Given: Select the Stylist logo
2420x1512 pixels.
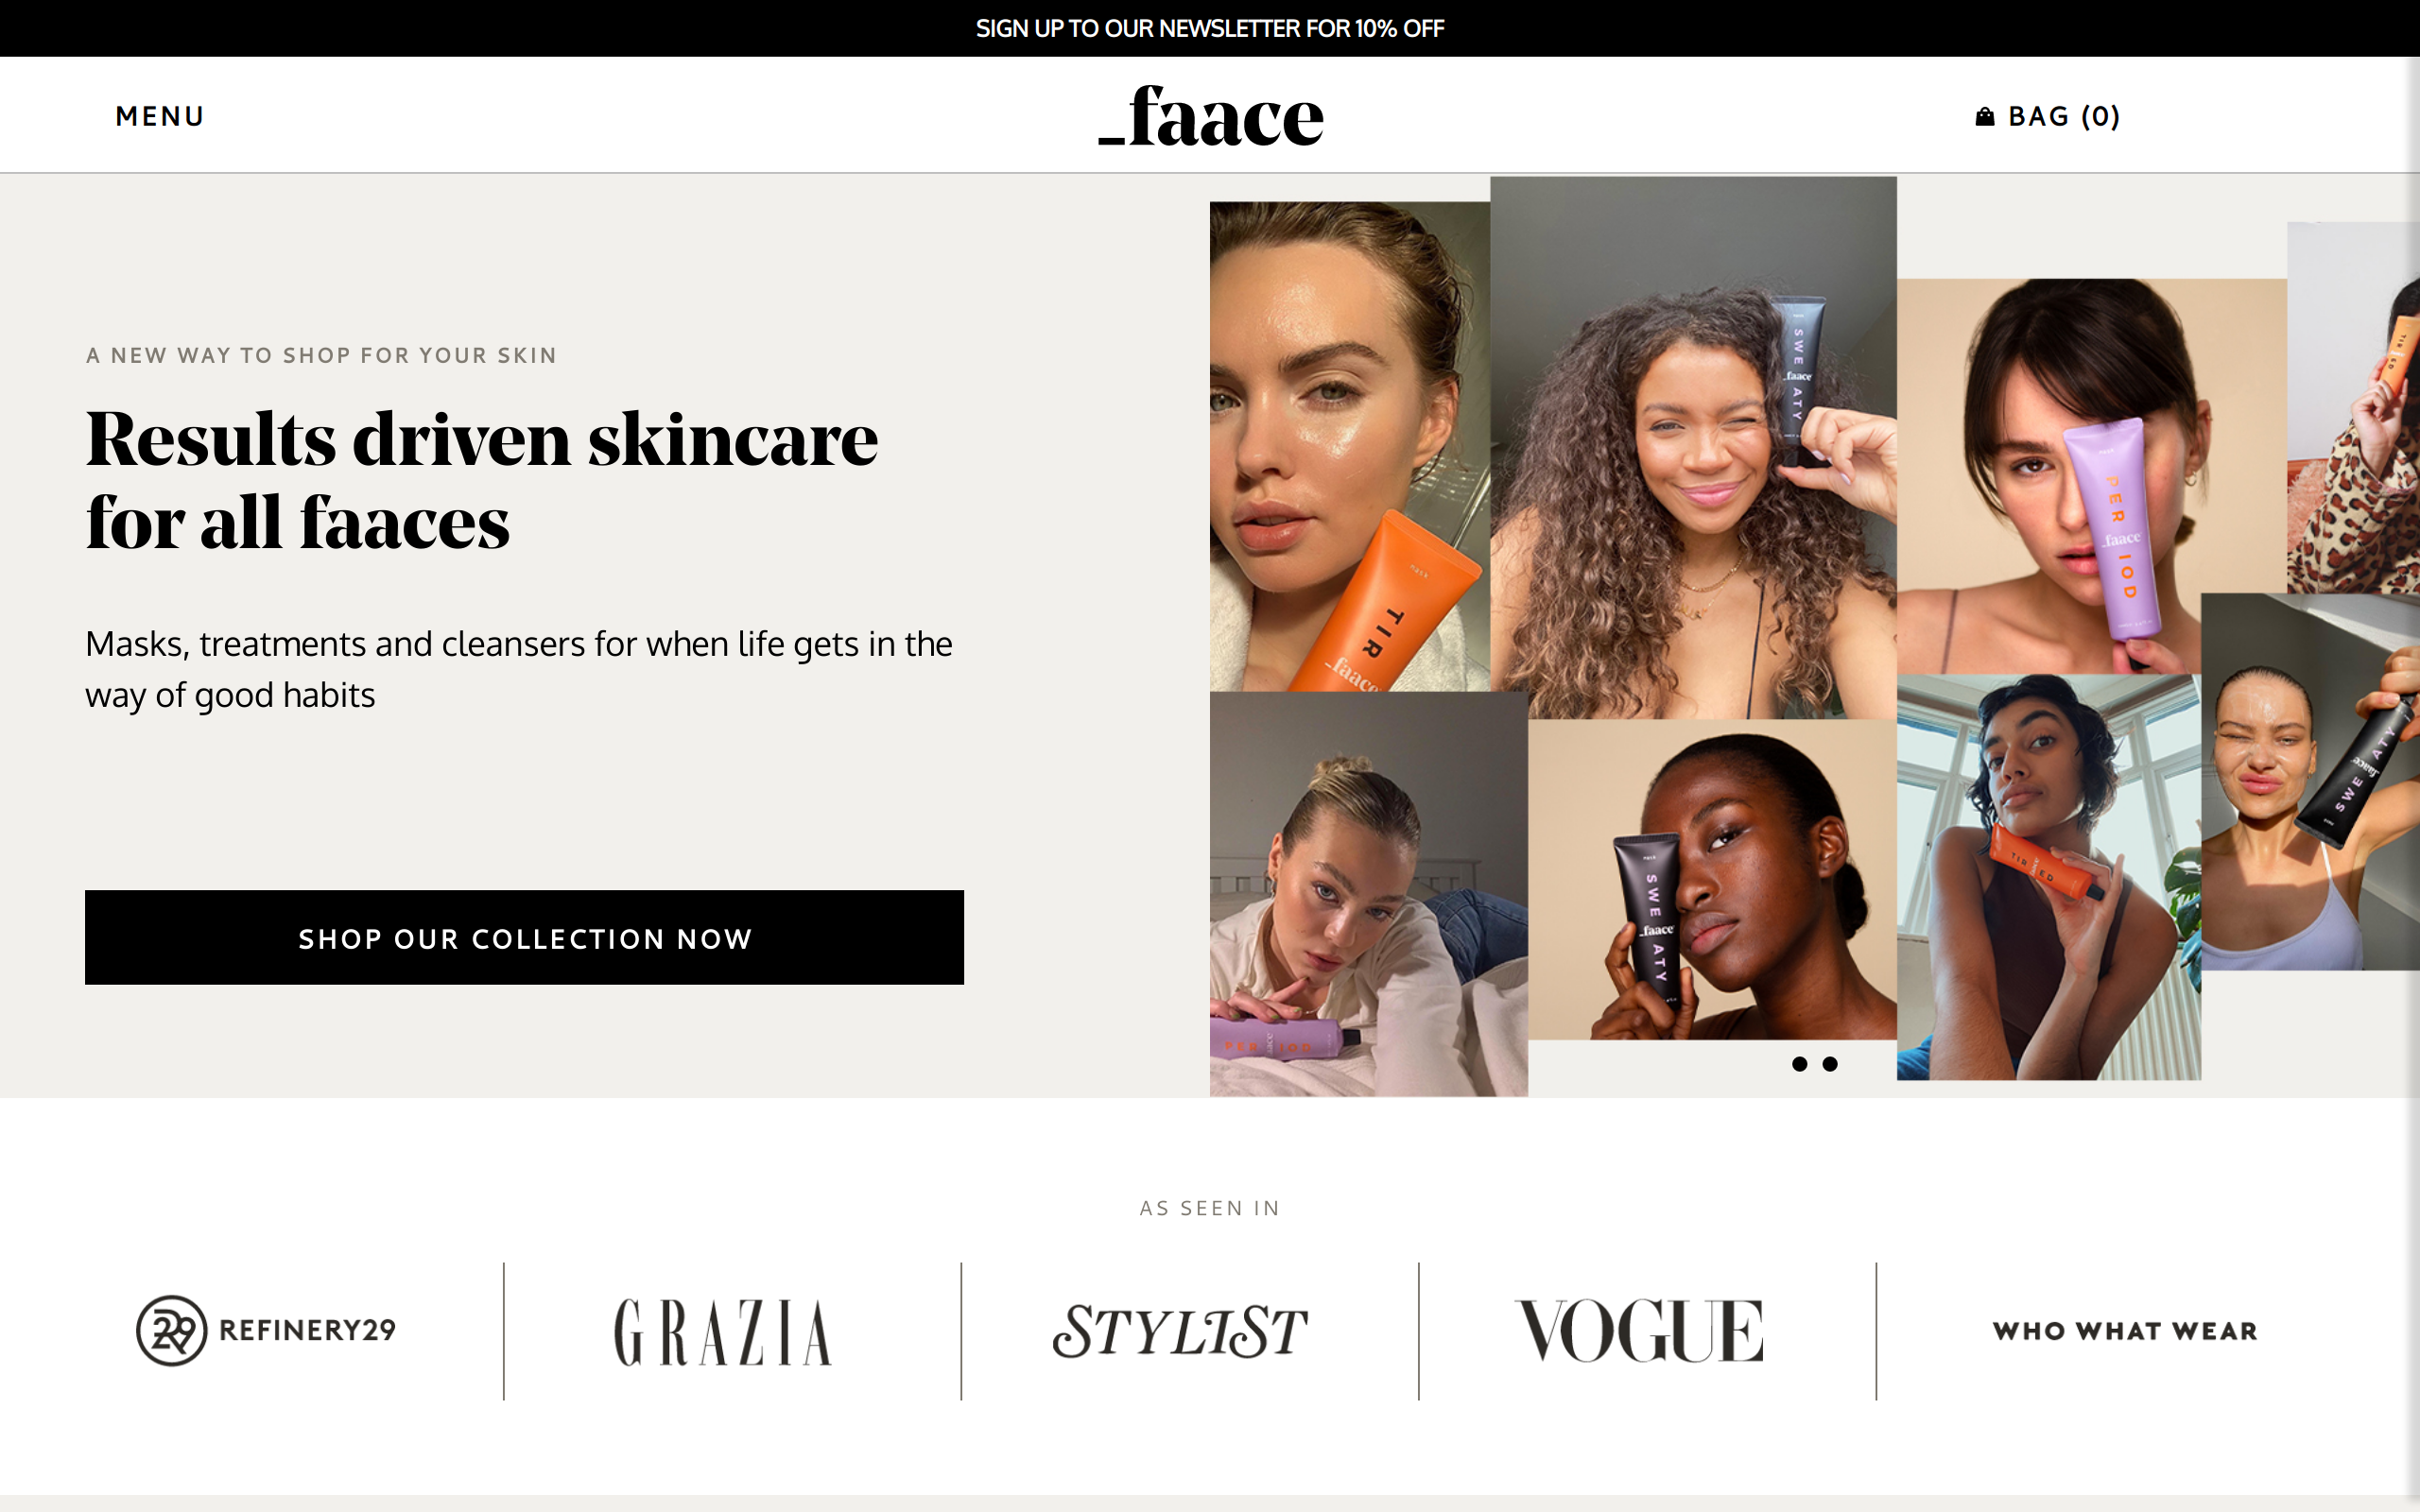Looking at the screenshot, I should [1180, 1331].
